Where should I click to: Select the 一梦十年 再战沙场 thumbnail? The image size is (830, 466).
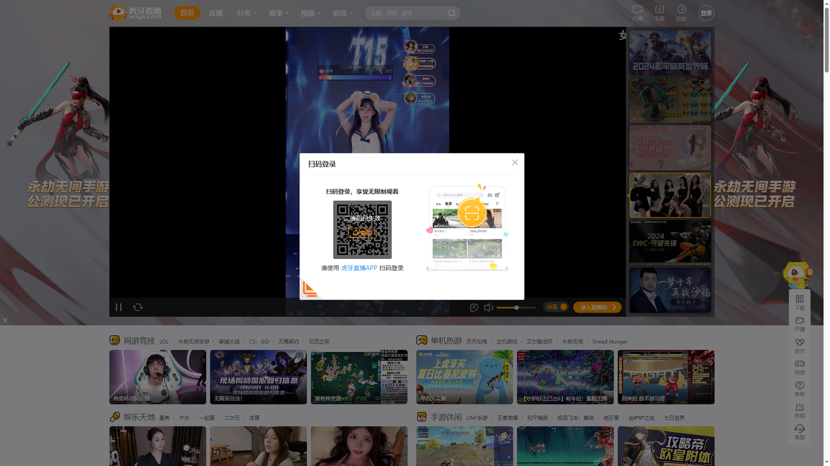click(x=670, y=290)
